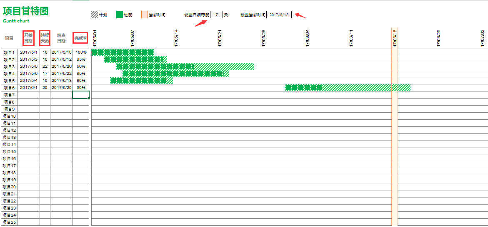Image resolution: width=488 pixels, height=227 pixels.
Task: Click the hatched 计划 legend swatch
Action: coord(94,15)
